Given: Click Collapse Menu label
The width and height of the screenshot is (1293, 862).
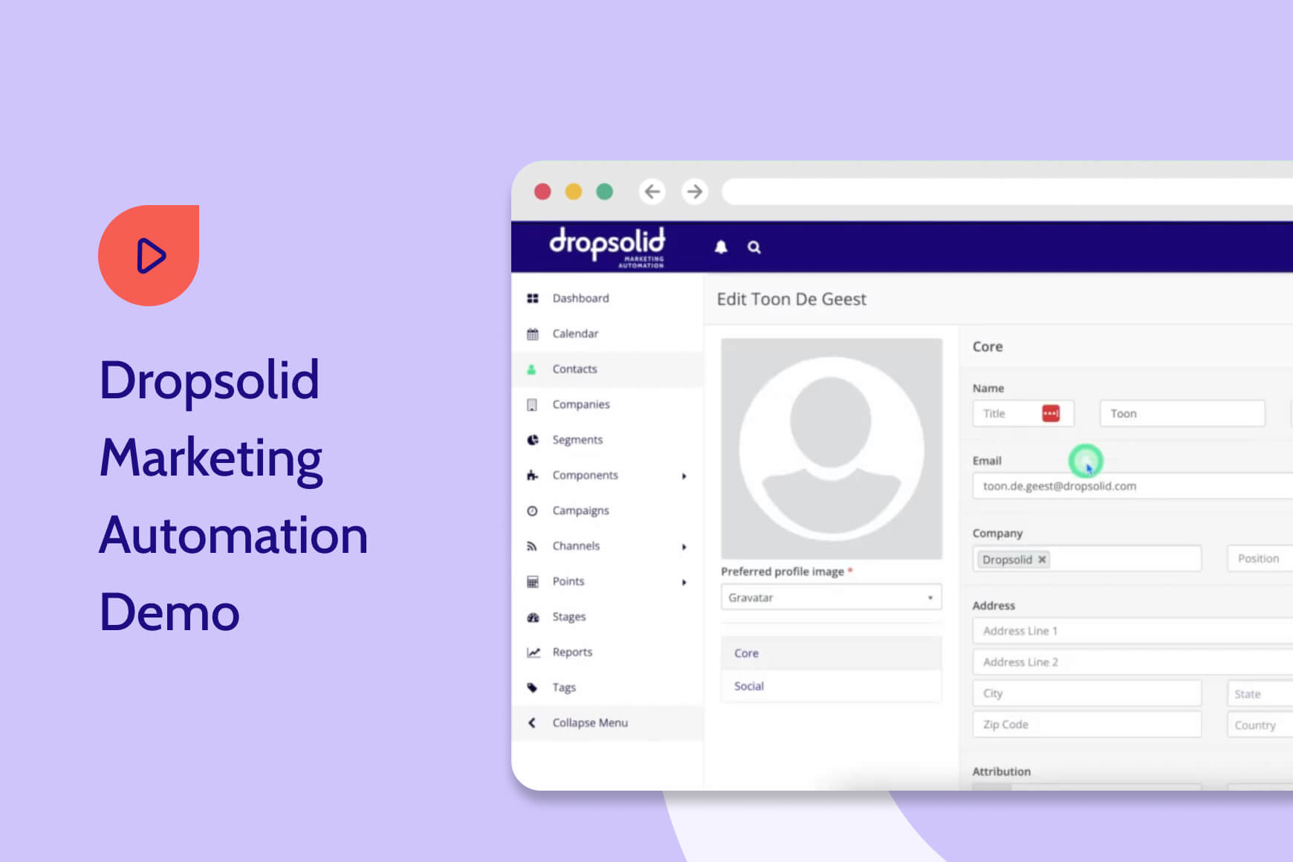Looking at the screenshot, I should pos(590,722).
